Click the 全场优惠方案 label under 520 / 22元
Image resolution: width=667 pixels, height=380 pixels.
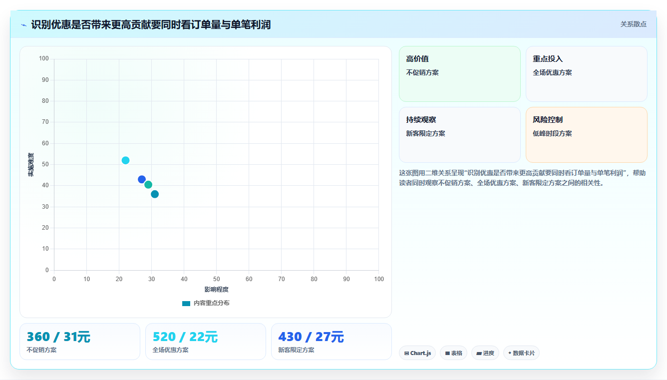pyautogui.click(x=170, y=350)
